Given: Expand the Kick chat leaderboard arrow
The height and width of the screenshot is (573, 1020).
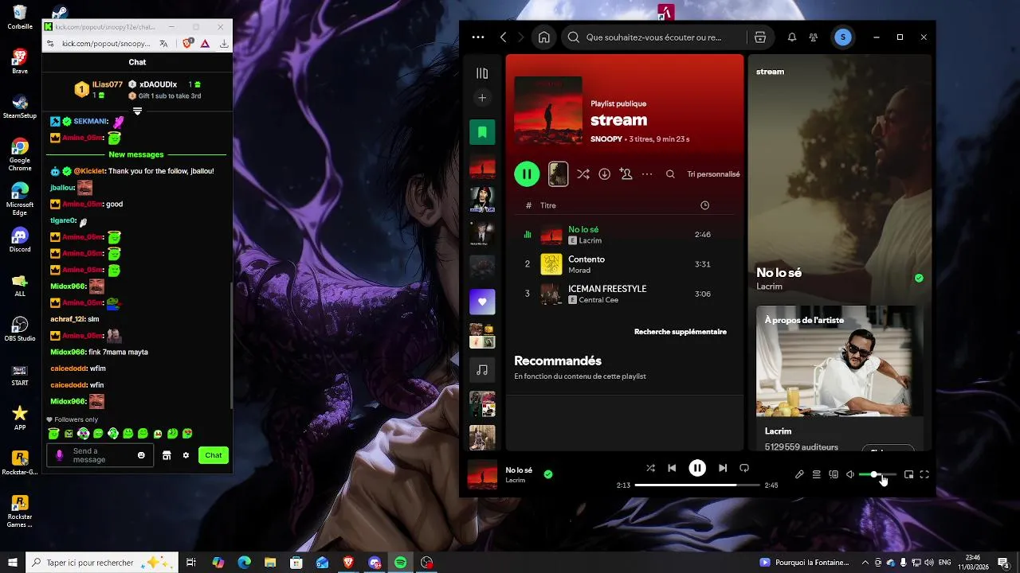Looking at the screenshot, I should (137, 111).
